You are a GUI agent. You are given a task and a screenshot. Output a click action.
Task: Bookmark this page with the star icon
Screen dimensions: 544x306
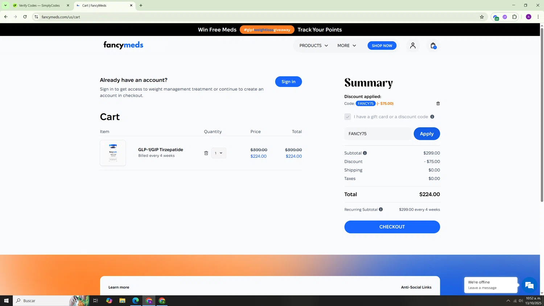[x=482, y=17]
